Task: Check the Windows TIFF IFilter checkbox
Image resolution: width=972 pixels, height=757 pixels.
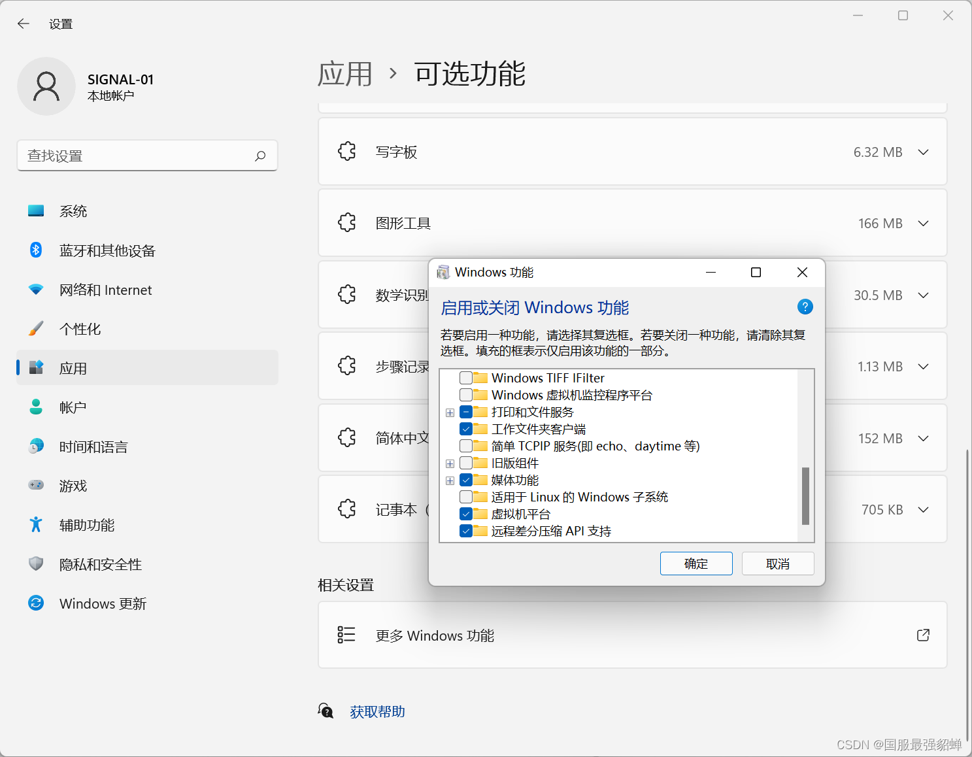Action: tap(466, 378)
